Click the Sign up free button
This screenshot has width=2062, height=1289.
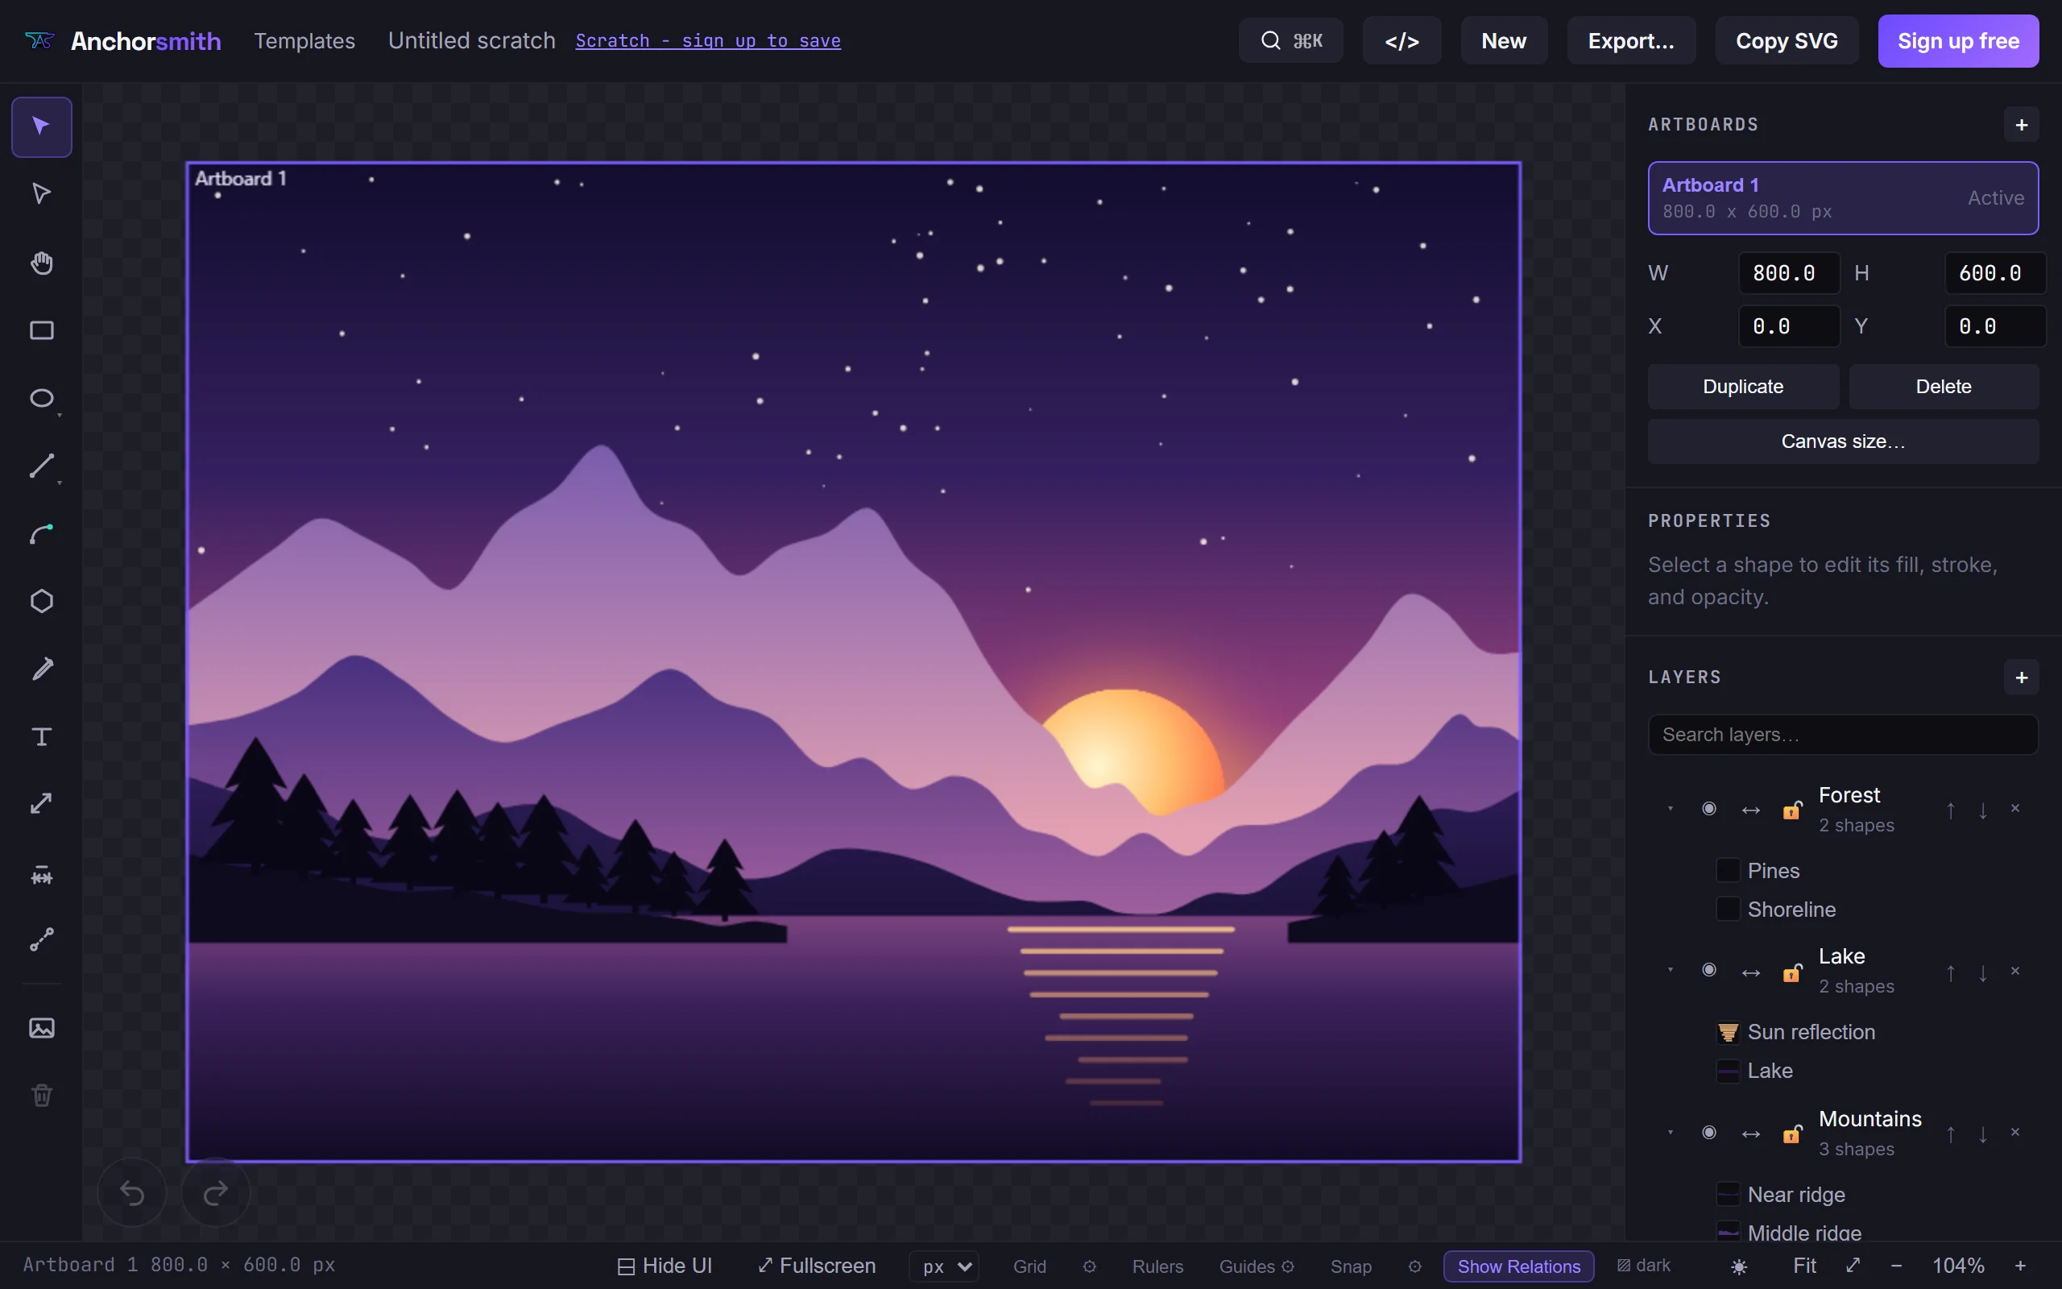(1958, 41)
